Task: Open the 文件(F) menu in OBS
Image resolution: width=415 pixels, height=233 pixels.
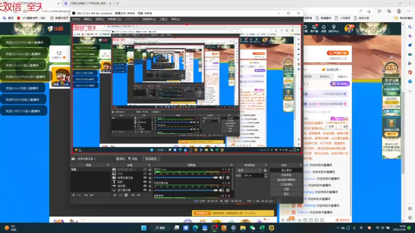Action: click(76, 19)
